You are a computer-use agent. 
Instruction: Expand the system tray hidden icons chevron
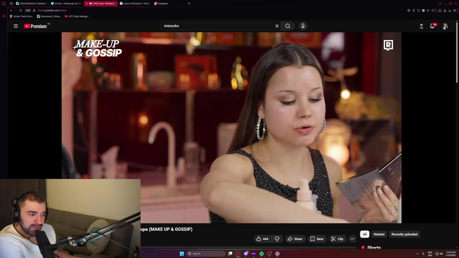coord(417,254)
